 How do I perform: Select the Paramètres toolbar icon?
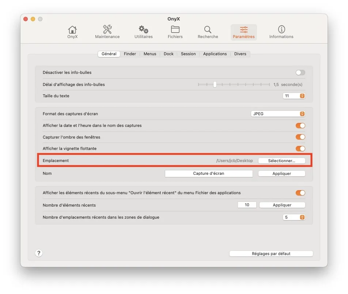pos(243,31)
